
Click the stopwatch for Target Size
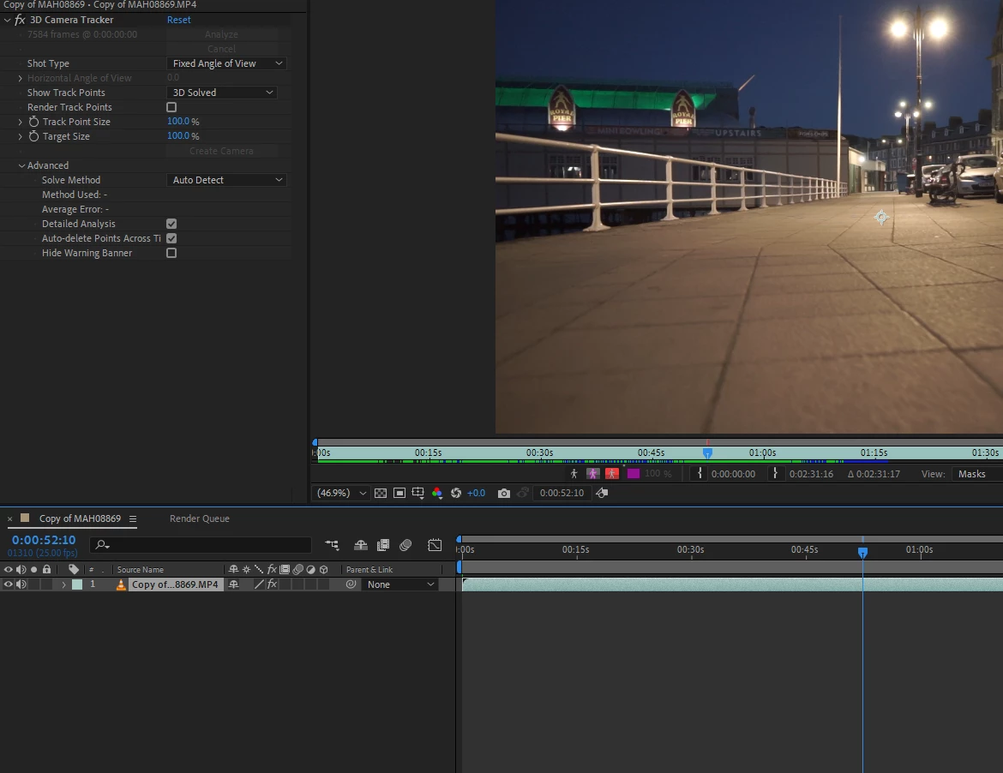point(34,136)
